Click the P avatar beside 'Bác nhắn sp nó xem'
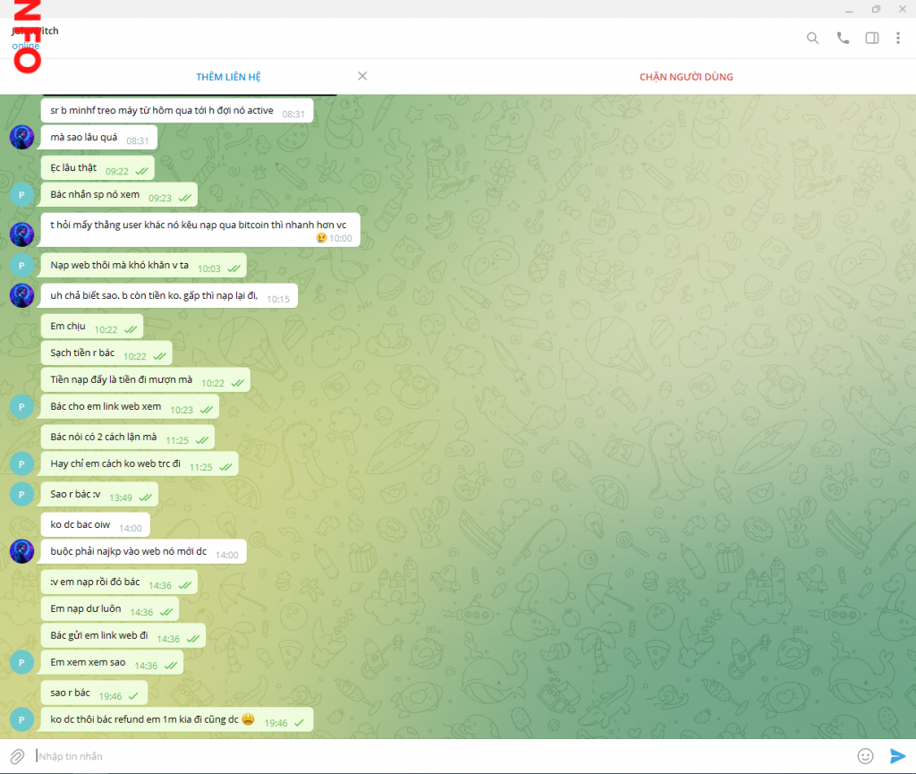Image resolution: width=916 pixels, height=774 pixels. (x=21, y=194)
